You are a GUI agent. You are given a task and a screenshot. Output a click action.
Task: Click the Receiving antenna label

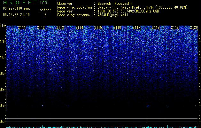coord(73,15)
